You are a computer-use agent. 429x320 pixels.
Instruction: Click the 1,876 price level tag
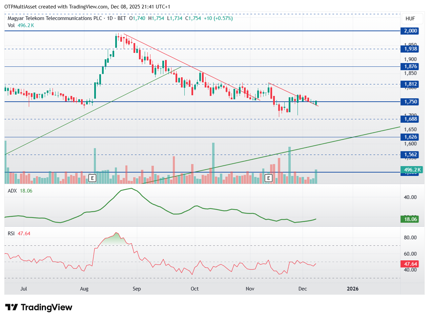[409, 66]
